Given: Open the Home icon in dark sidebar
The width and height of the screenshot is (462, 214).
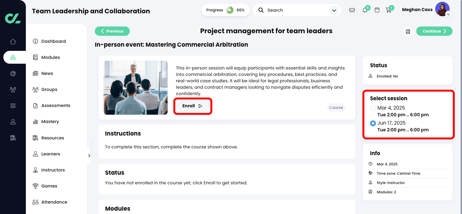Looking at the screenshot, I should pyautogui.click(x=13, y=42).
